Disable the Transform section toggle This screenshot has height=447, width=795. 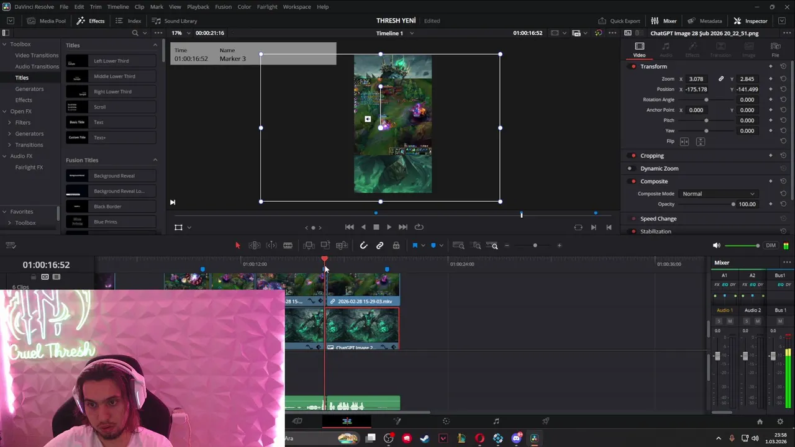coord(633,66)
